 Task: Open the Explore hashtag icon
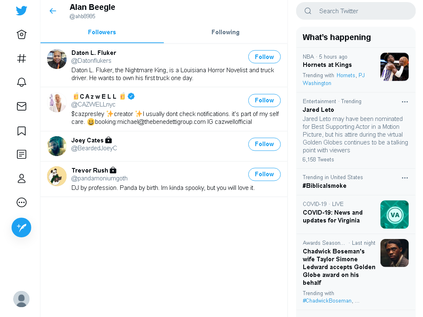click(x=21, y=58)
